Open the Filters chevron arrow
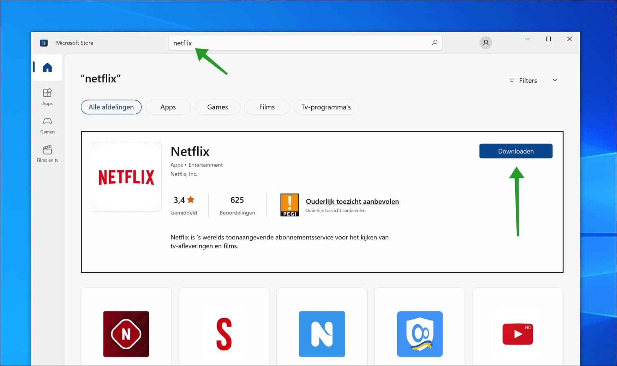The image size is (617, 366). [x=555, y=80]
